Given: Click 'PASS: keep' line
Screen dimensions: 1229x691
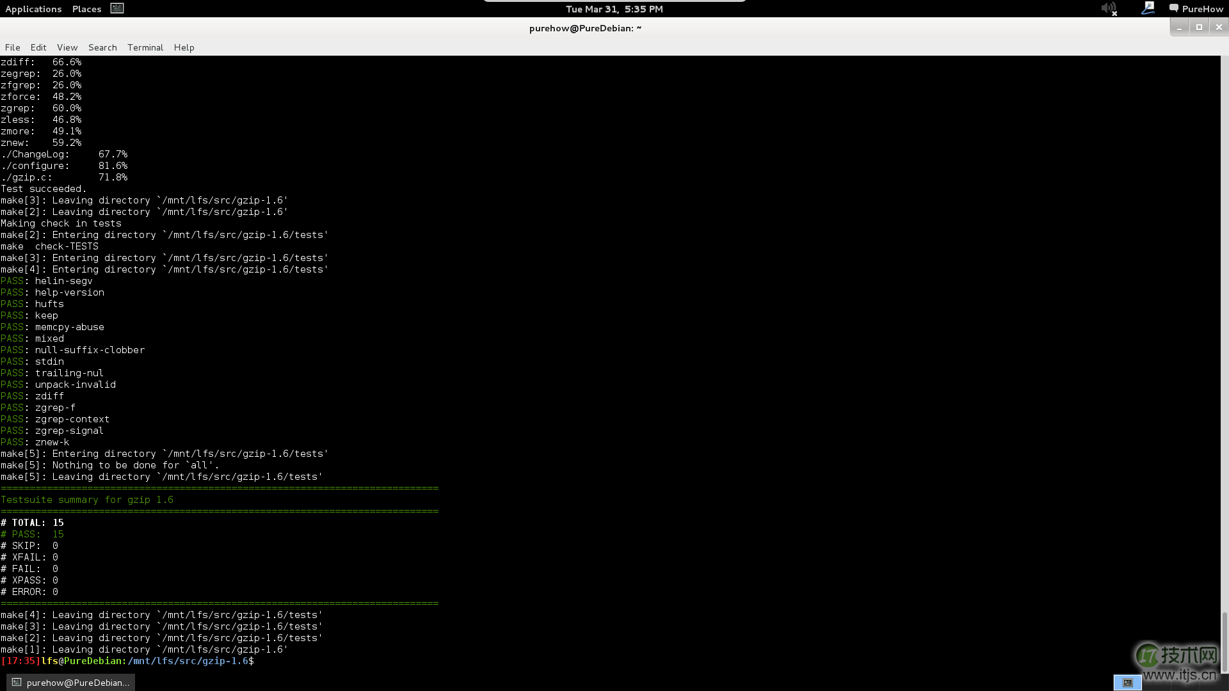Looking at the screenshot, I should click(29, 315).
